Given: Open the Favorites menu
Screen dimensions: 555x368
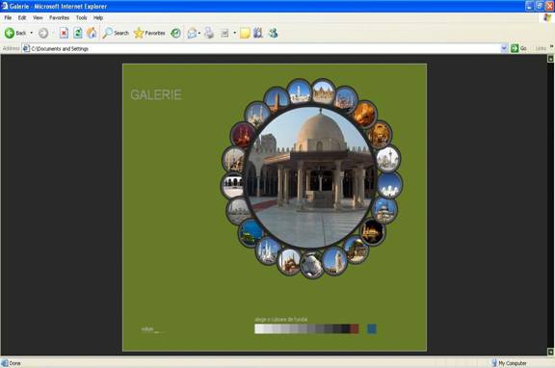Looking at the screenshot, I should [x=59, y=17].
